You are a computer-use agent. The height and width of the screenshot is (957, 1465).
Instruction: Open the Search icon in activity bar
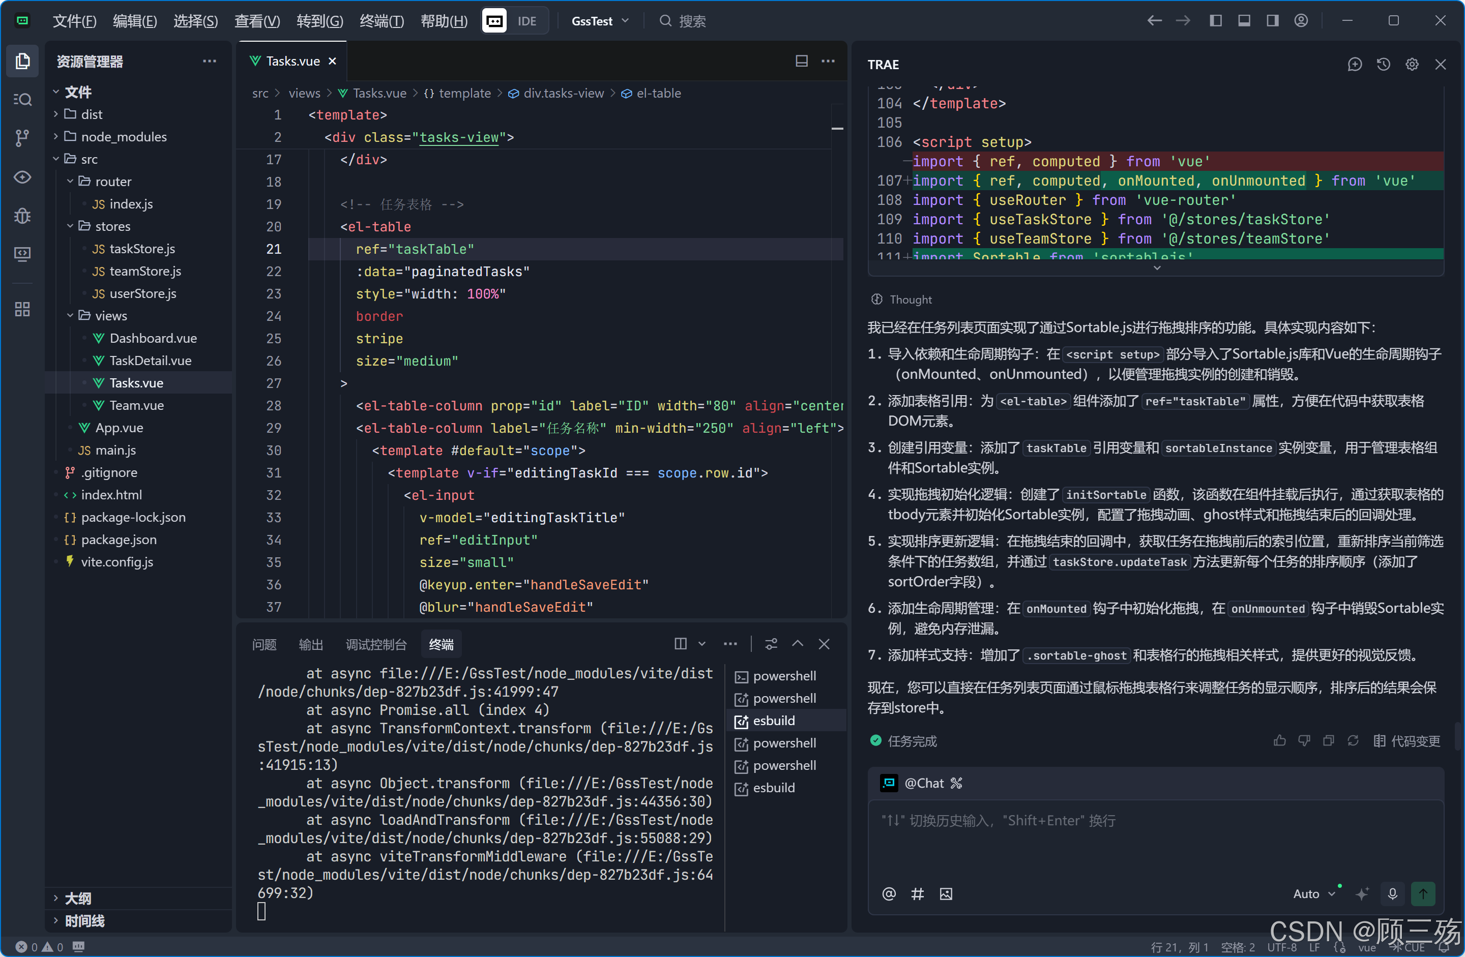coord(22,99)
